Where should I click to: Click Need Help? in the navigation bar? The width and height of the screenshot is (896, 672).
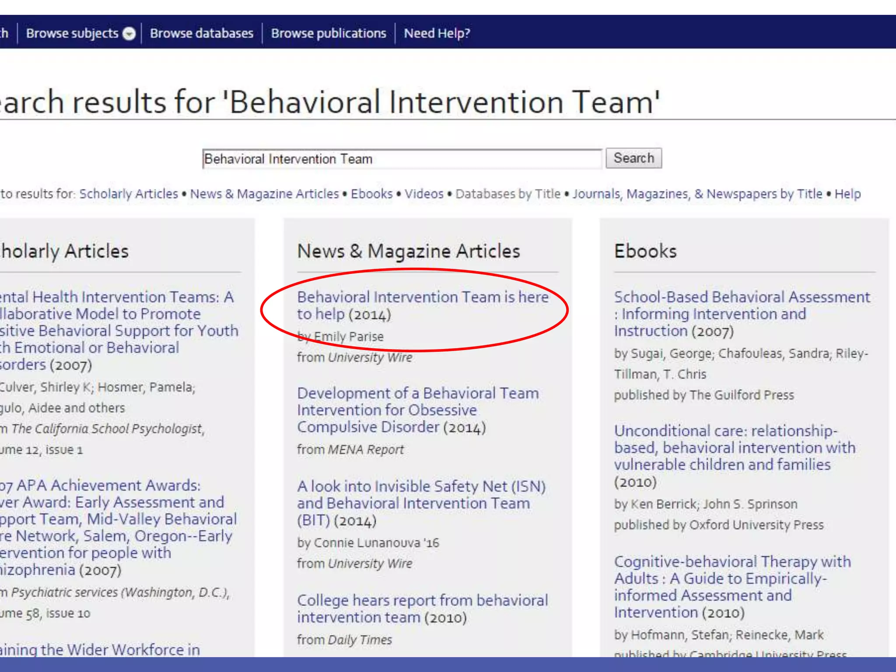tap(437, 34)
